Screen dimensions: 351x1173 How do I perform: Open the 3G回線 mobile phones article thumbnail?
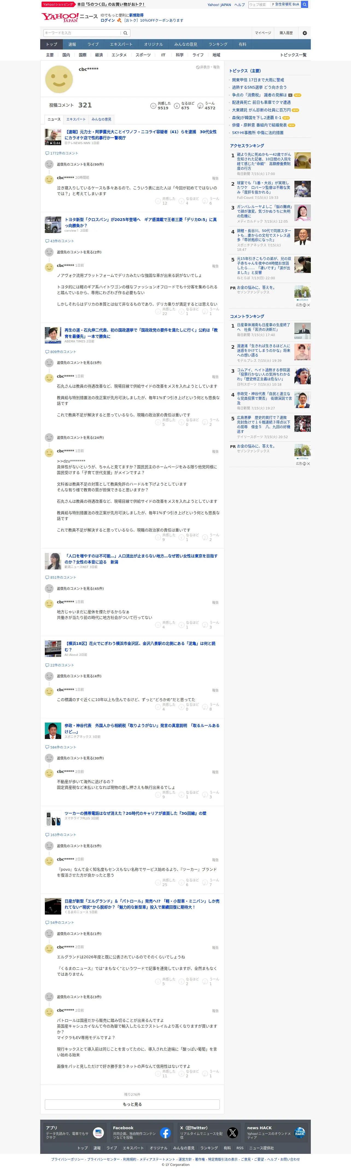coord(53,818)
